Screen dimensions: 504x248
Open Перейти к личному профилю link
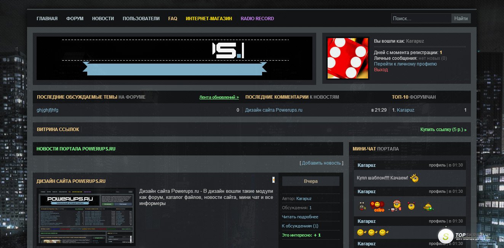[405, 64]
